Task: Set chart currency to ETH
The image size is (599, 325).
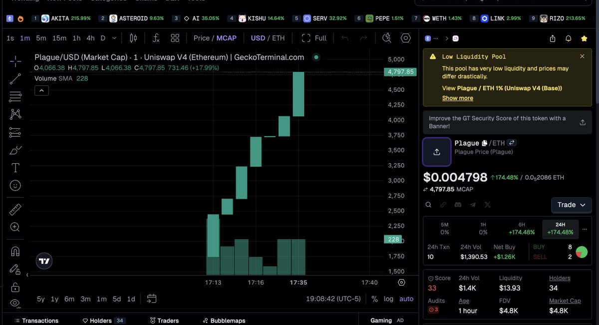Action: [x=279, y=38]
